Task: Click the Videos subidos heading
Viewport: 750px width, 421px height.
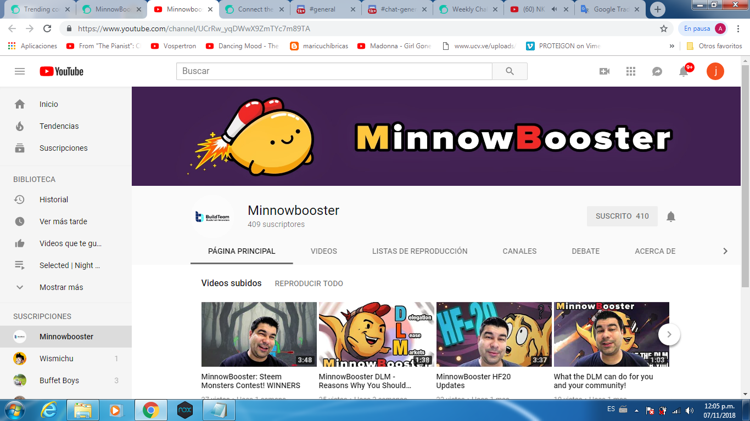Action: pos(232,283)
